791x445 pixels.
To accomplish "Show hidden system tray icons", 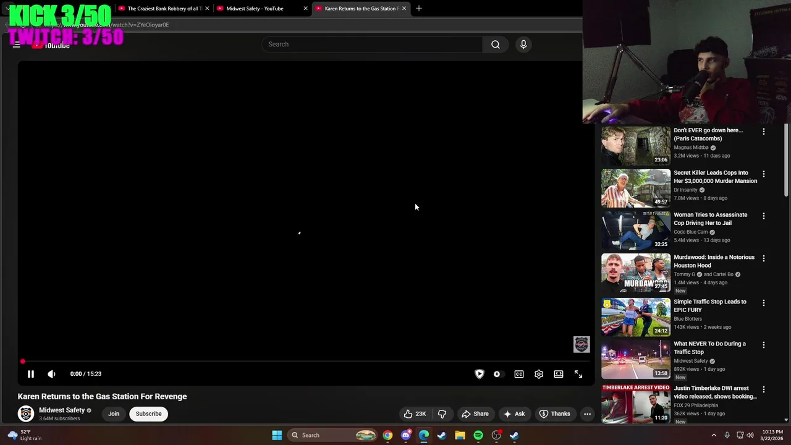I will (x=714, y=435).
